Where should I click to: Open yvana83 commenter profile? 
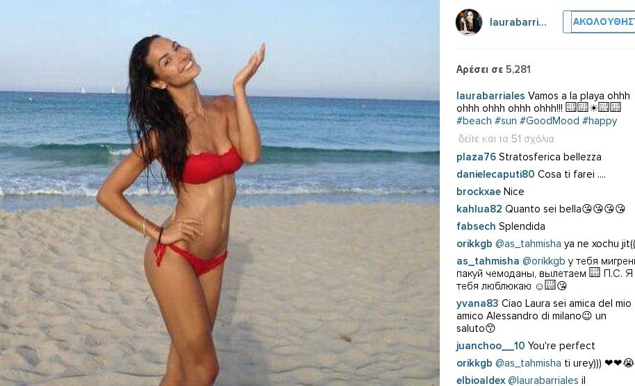pos(477,303)
